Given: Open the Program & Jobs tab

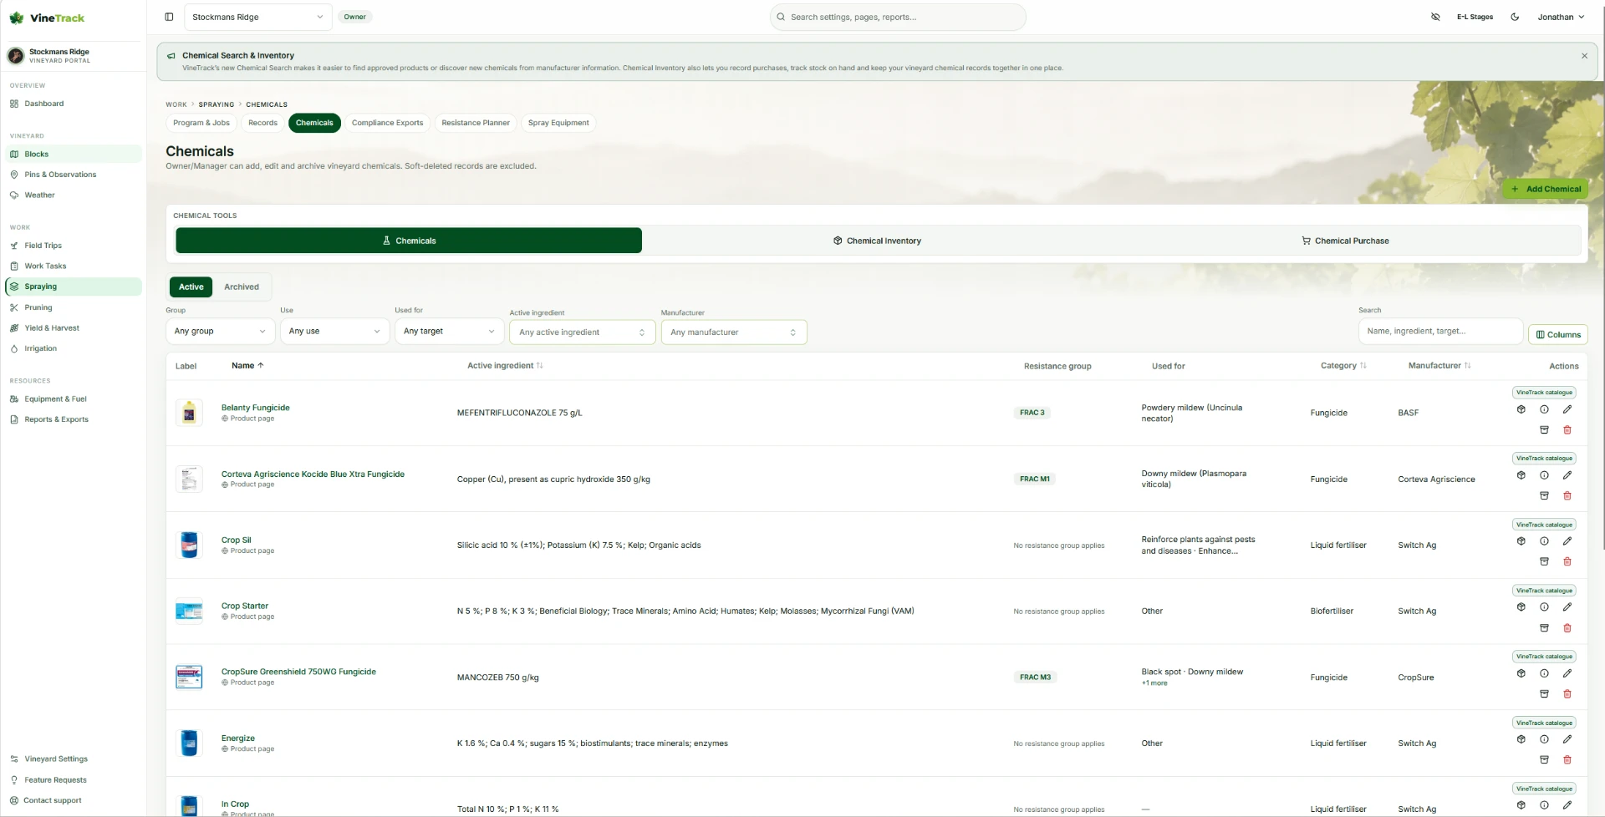Looking at the screenshot, I should pos(201,123).
